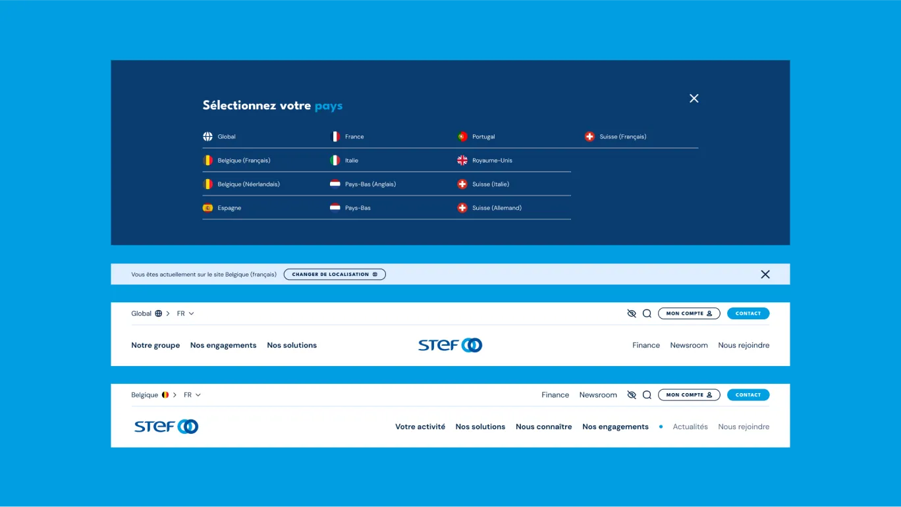Open search in the Belgique header
This screenshot has width=901, height=507.
(647, 395)
